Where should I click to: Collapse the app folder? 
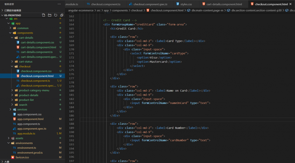pyautogui.click(x=8, y=23)
